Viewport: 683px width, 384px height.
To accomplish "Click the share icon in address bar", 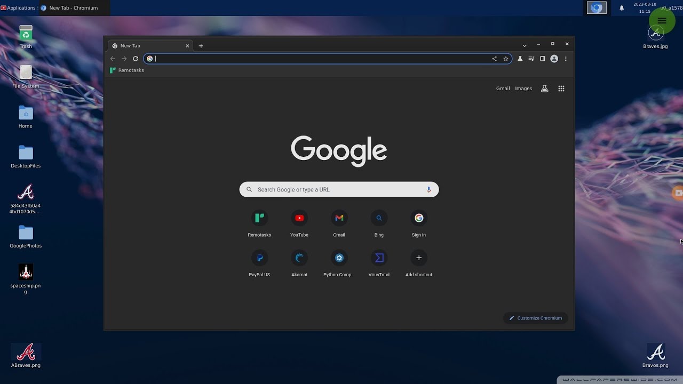I will click(x=494, y=59).
